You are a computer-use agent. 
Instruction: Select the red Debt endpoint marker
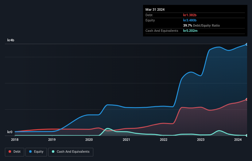pos(247,99)
